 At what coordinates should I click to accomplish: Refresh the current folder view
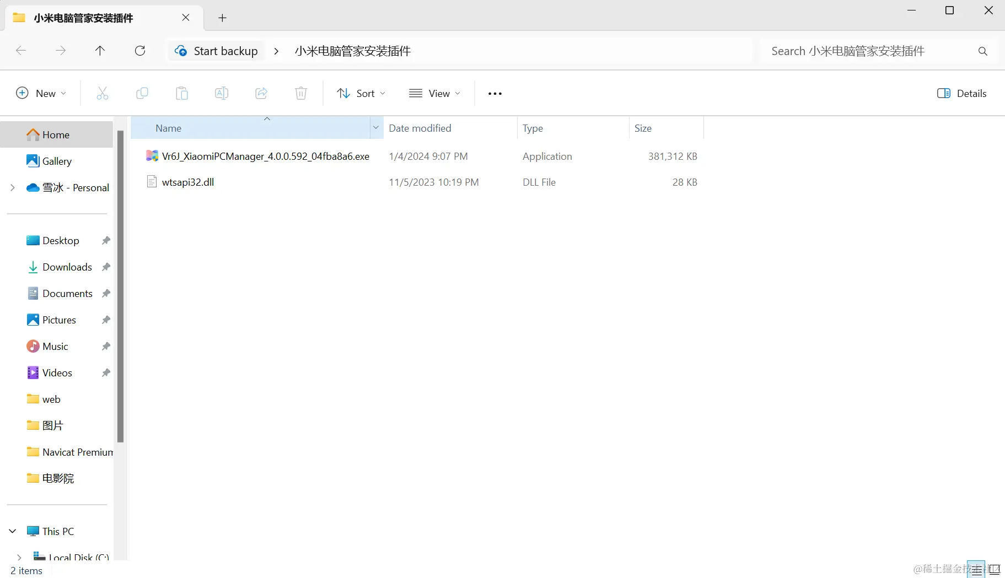click(140, 51)
